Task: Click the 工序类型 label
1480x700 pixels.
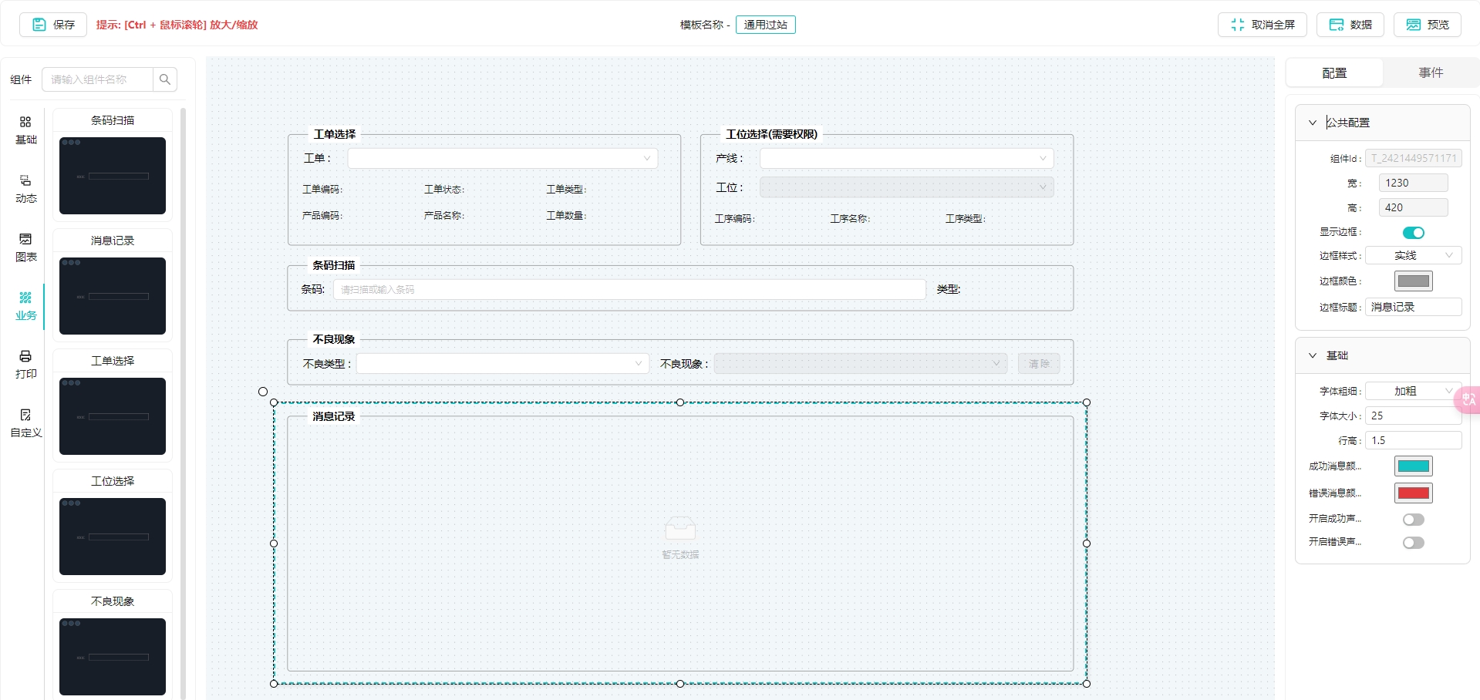Action: click(x=966, y=219)
